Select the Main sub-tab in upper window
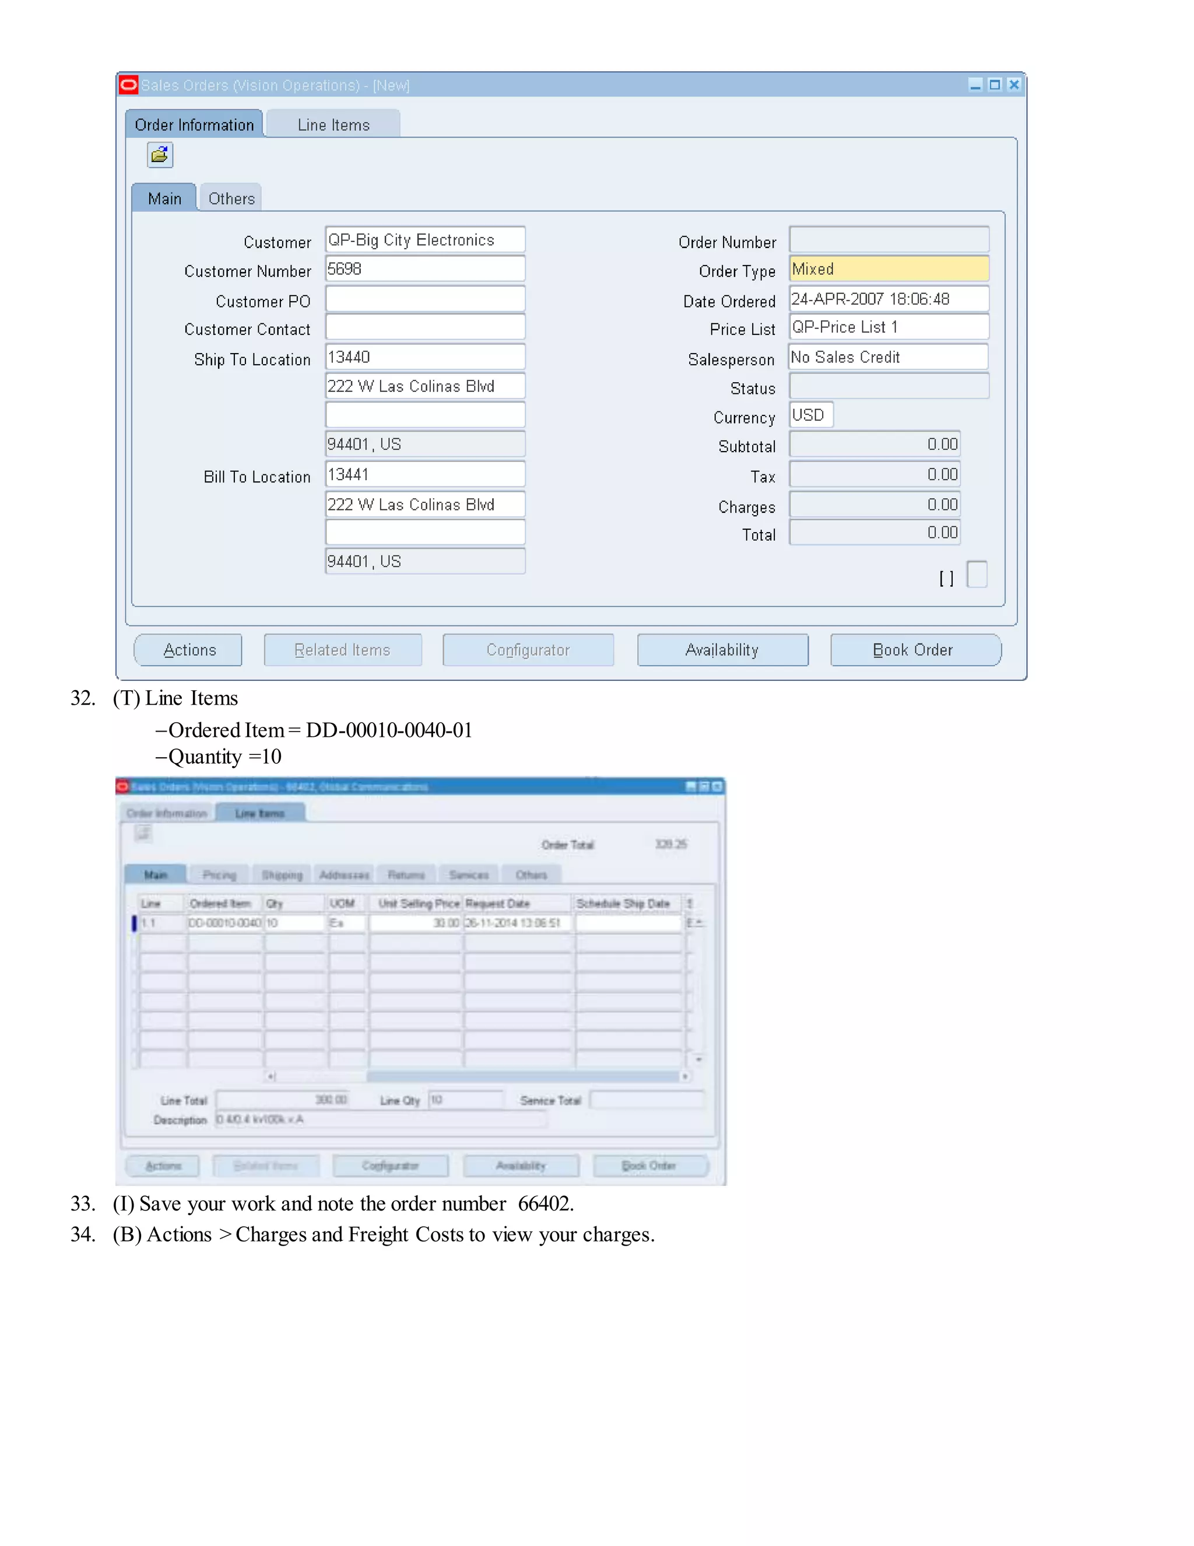Viewport: 1194px width, 1546px height. click(x=164, y=198)
